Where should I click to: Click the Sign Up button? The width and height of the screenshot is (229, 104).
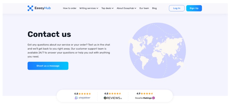194,8
